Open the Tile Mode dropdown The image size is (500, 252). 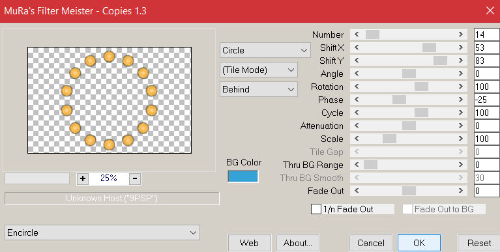tap(259, 70)
